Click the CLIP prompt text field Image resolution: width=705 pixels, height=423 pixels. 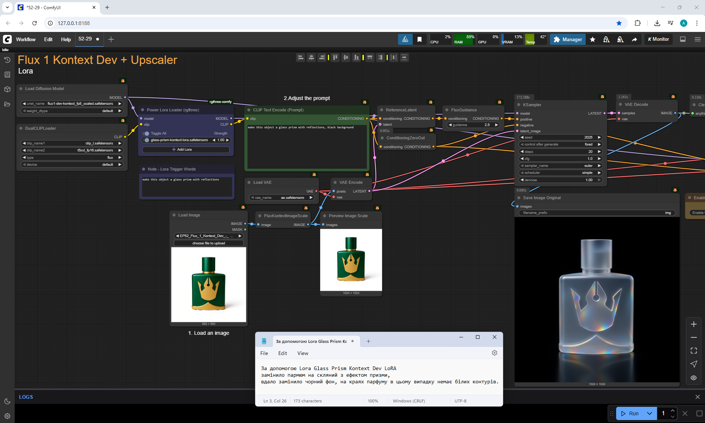click(307, 147)
